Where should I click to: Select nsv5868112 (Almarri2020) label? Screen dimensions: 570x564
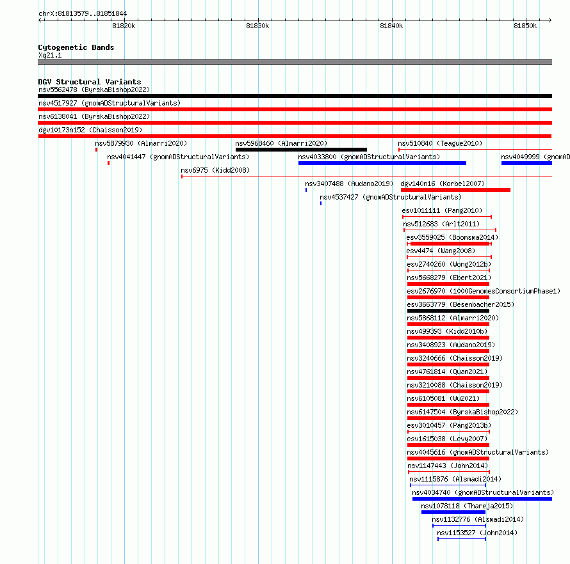point(453,318)
